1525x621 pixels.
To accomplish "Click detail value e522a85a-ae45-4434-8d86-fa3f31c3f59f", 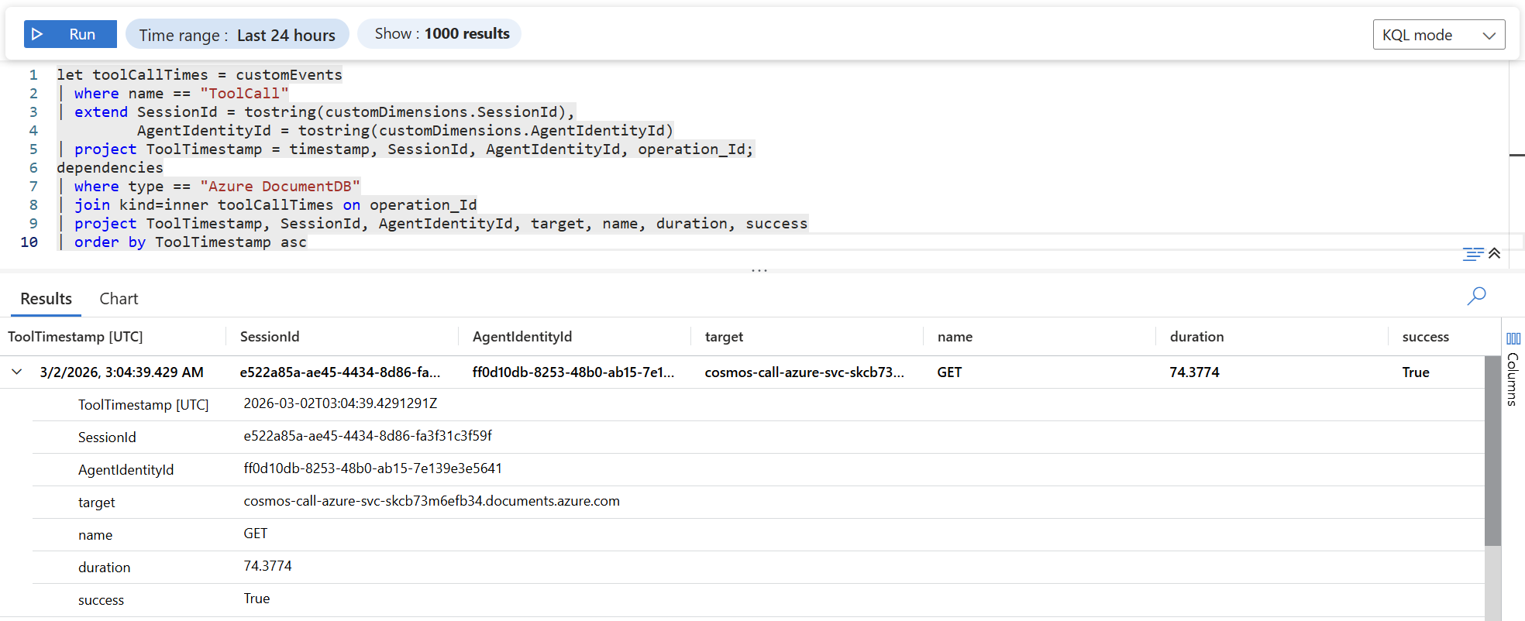I will 368,436.
